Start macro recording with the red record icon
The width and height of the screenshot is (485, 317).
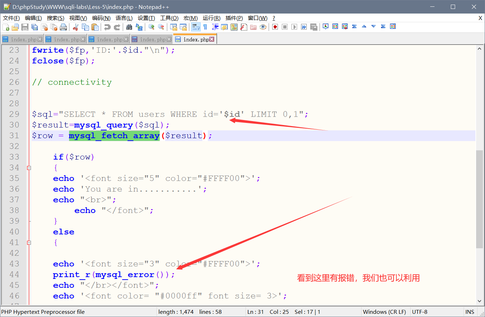click(x=275, y=27)
